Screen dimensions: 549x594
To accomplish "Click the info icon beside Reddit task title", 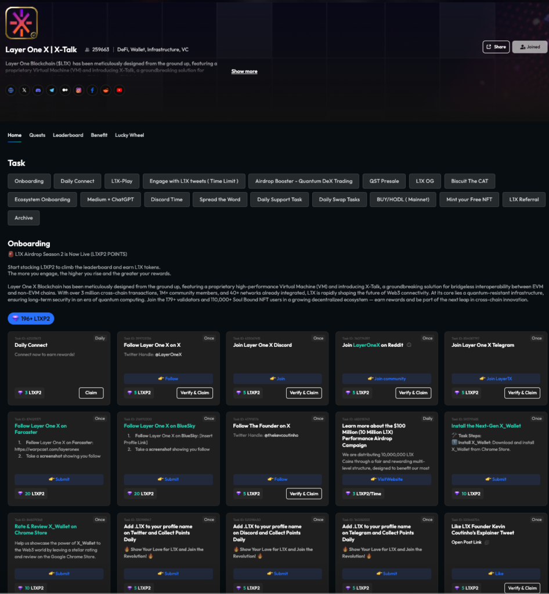I will click(409, 345).
